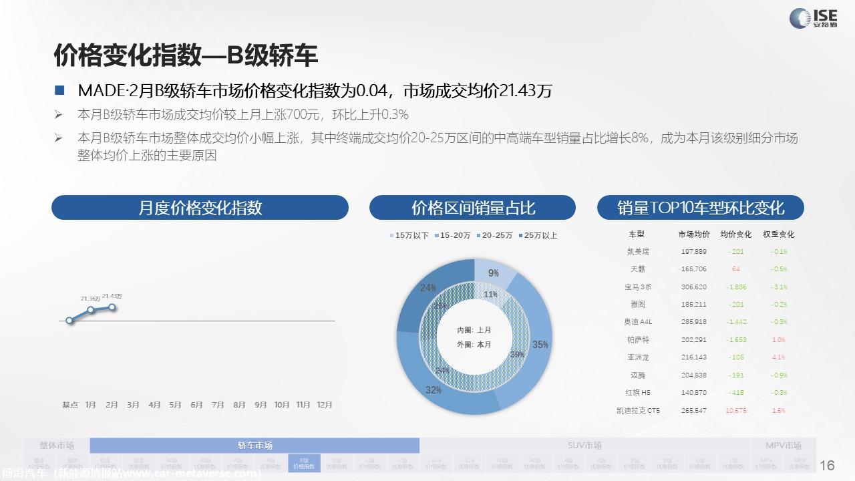
Task: Select the 奥迪A4L row name
Action: [x=638, y=322]
